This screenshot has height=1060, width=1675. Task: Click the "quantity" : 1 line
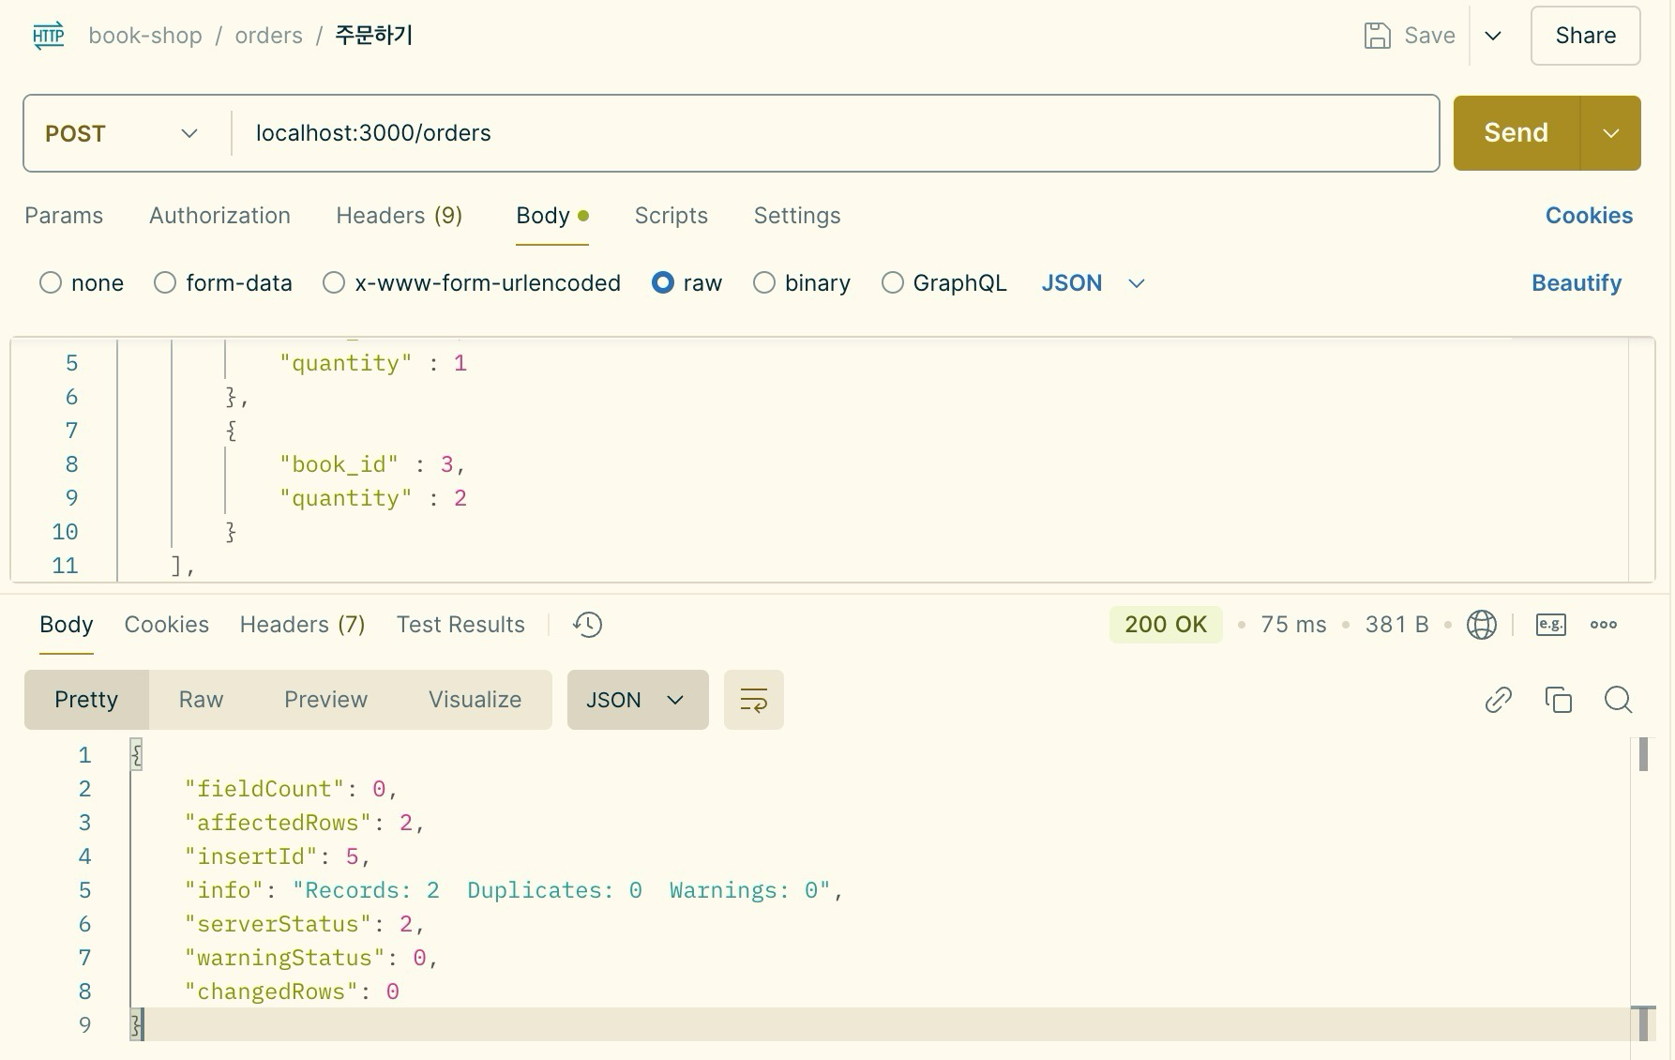(373, 363)
